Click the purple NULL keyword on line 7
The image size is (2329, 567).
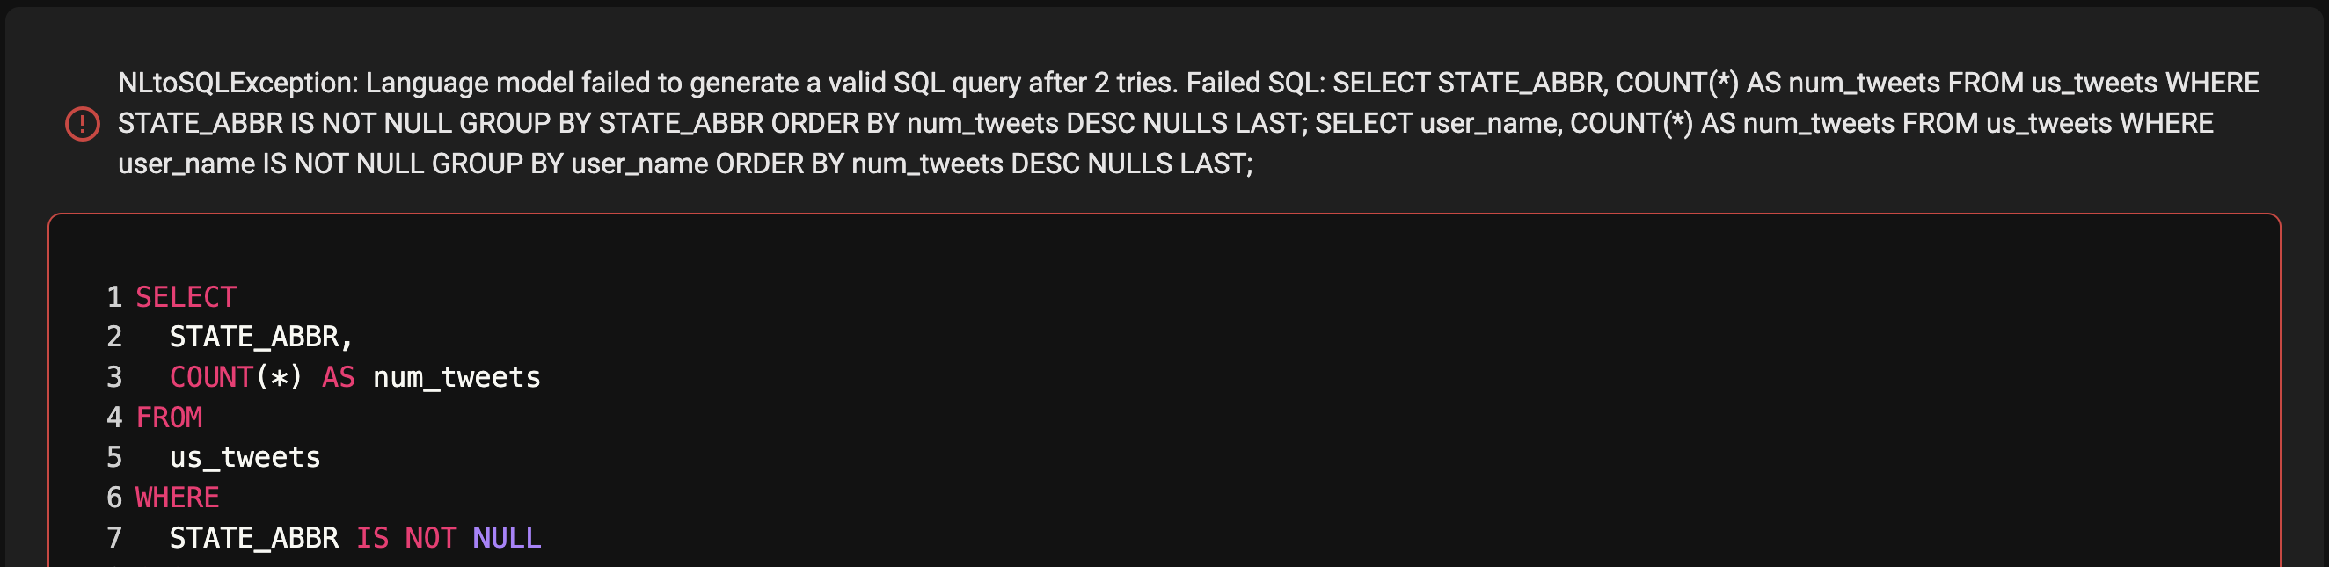pyautogui.click(x=507, y=538)
